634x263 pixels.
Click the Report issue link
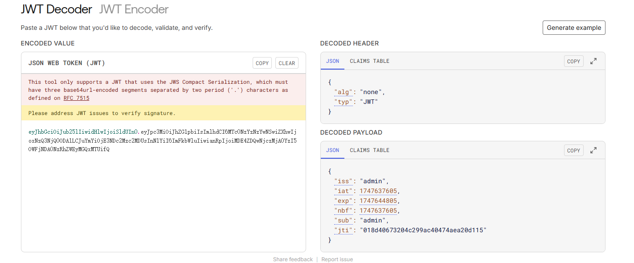(337, 259)
